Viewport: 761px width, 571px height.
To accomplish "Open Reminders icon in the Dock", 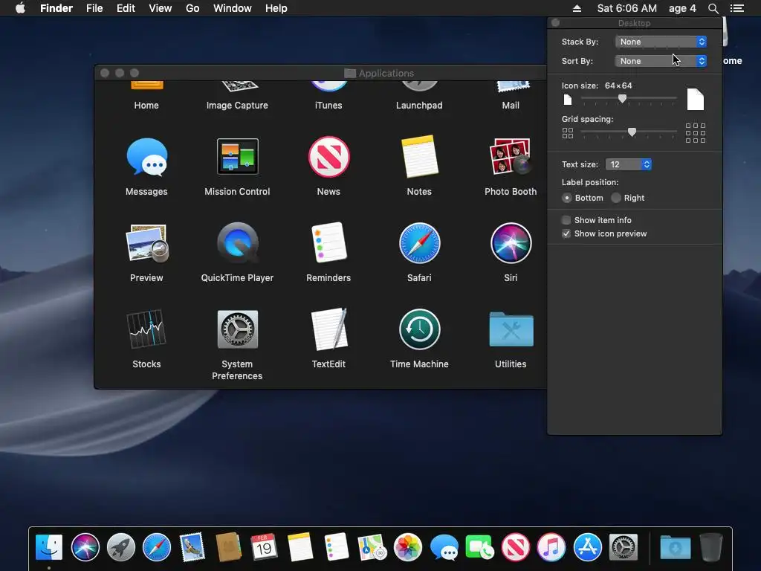I will [x=337, y=547].
